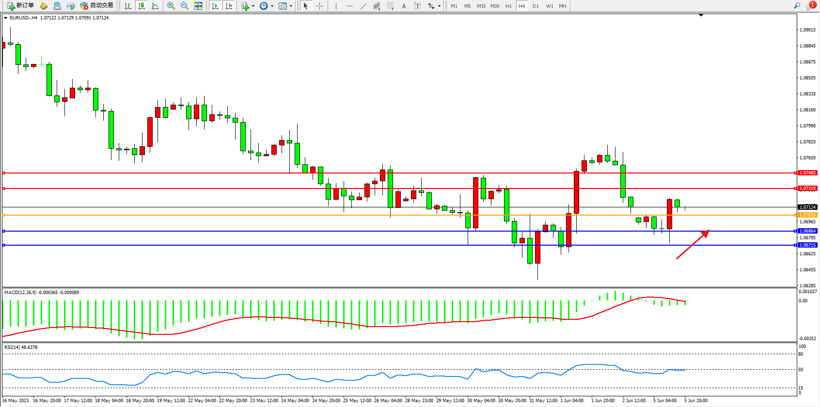Select the crosshair cursor tool
Viewport: 820px width, 407px height.
point(320,6)
